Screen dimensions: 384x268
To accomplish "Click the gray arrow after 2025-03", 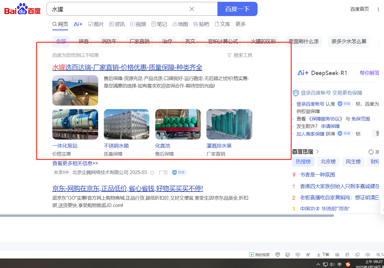I will tap(152, 173).
